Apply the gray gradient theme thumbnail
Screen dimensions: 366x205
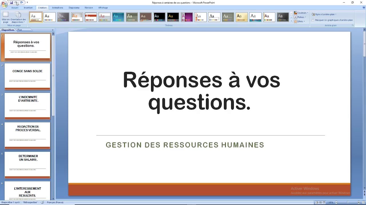63,17
